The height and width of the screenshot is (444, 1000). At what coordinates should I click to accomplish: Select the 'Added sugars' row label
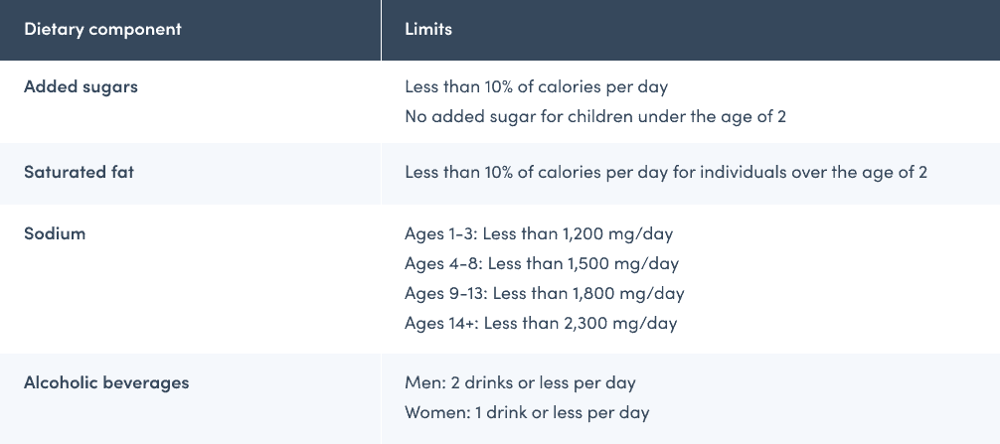[x=81, y=86]
